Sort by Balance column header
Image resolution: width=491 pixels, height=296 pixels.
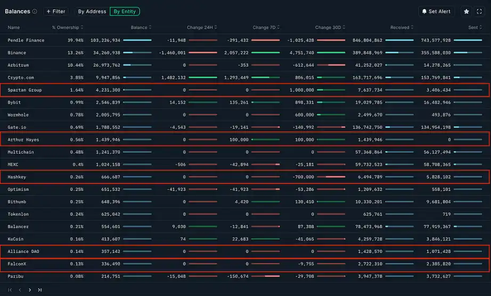pos(141,27)
